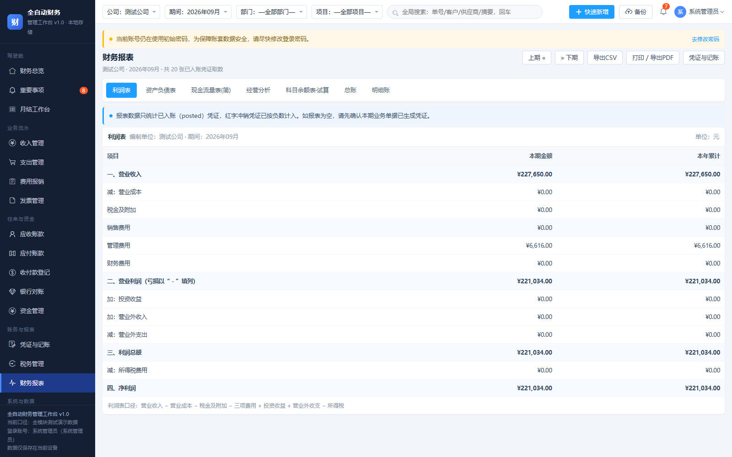Switch to the 明细账 tab
The height and width of the screenshot is (457, 732).
tap(381, 90)
